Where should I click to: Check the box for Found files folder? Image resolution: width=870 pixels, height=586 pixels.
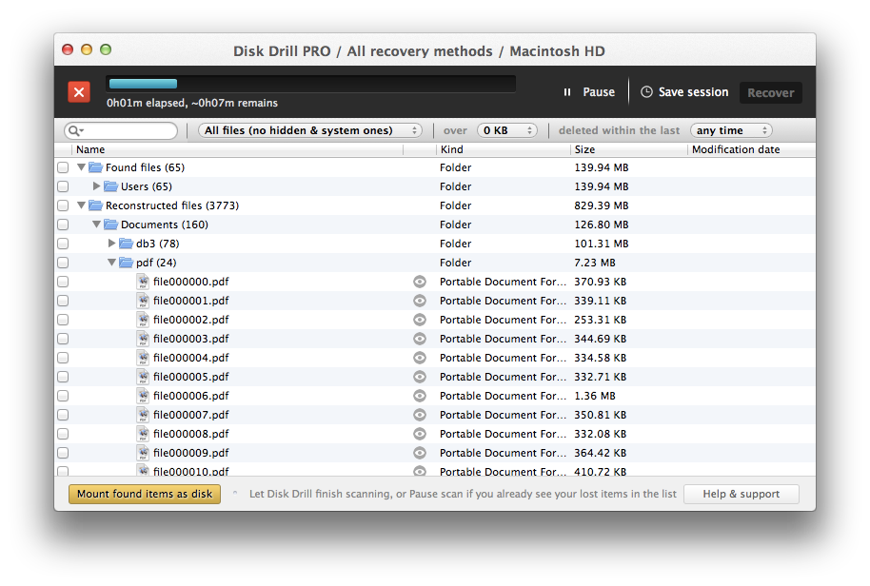coord(63,167)
